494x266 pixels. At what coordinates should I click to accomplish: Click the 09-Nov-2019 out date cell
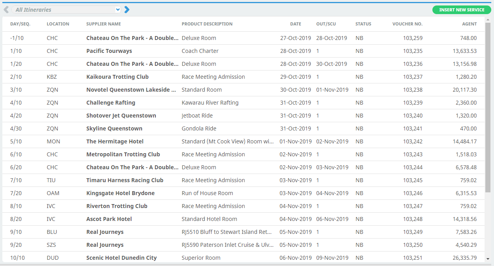332,258
